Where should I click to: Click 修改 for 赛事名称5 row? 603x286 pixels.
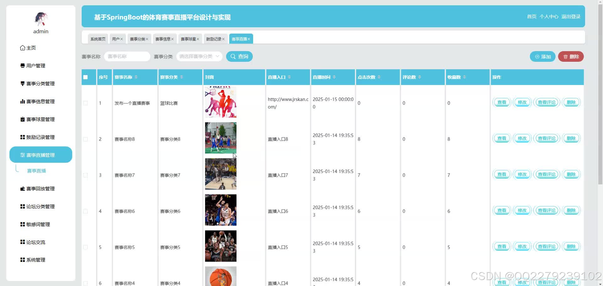(x=522, y=246)
